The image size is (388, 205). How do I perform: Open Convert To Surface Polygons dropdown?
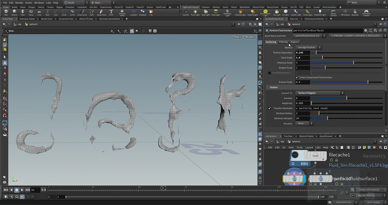[x=319, y=93]
